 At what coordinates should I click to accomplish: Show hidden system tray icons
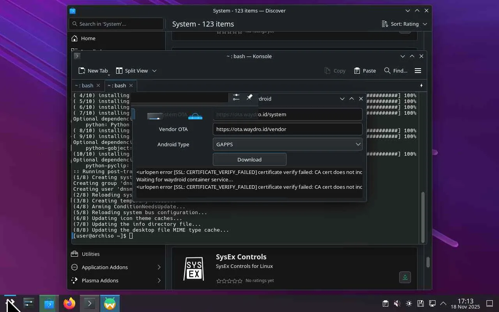click(443, 303)
